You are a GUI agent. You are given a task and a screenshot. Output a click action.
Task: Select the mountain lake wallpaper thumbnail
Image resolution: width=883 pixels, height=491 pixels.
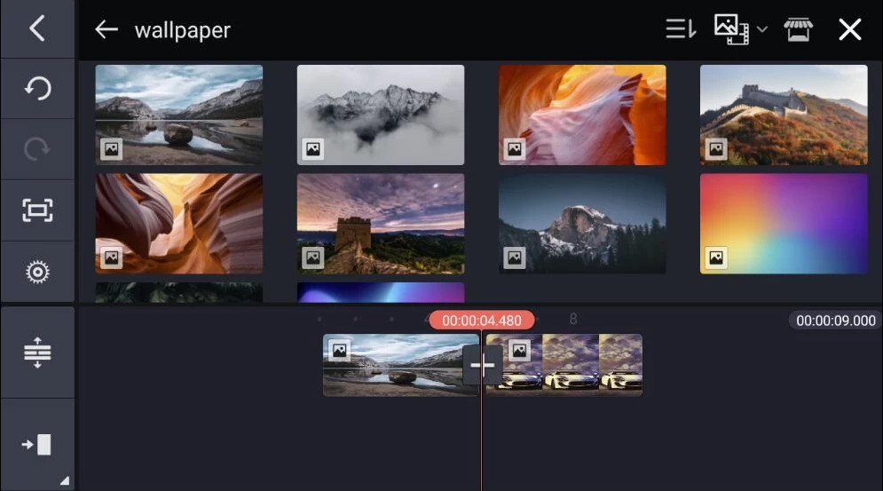pos(178,115)
